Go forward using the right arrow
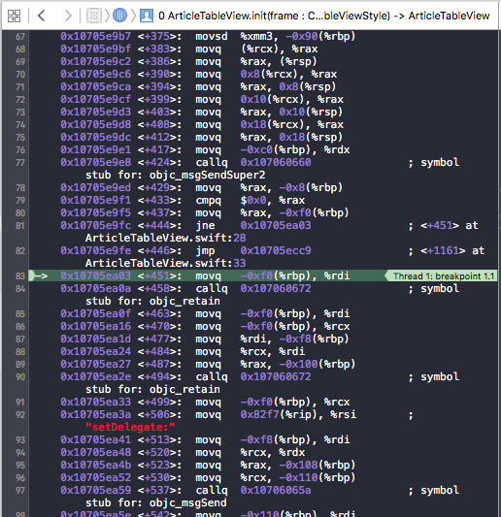The image size is (501, 517). [x=68, y=16]
